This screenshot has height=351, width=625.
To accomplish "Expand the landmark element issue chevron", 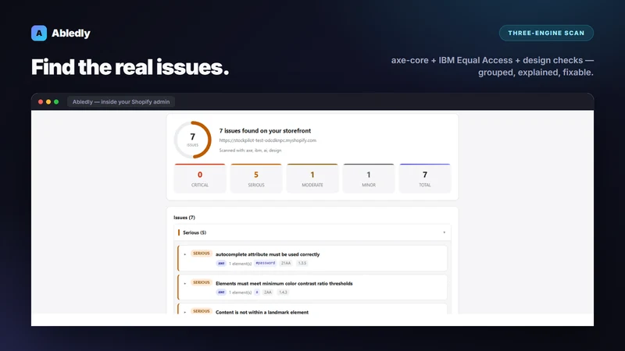I will pyautogui.click(x=185, y=313).
